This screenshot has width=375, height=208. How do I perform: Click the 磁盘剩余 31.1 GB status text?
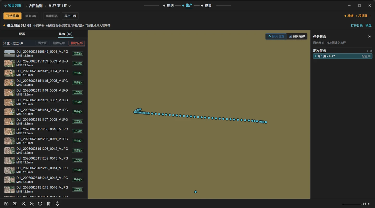click(x=19, y=26)
